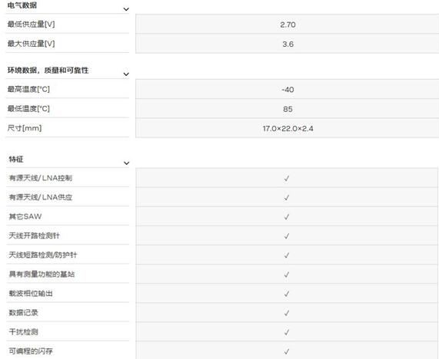Click checkmark for 载波相位输出
This screenshot has width=439, height=359.
pos(287,294)
